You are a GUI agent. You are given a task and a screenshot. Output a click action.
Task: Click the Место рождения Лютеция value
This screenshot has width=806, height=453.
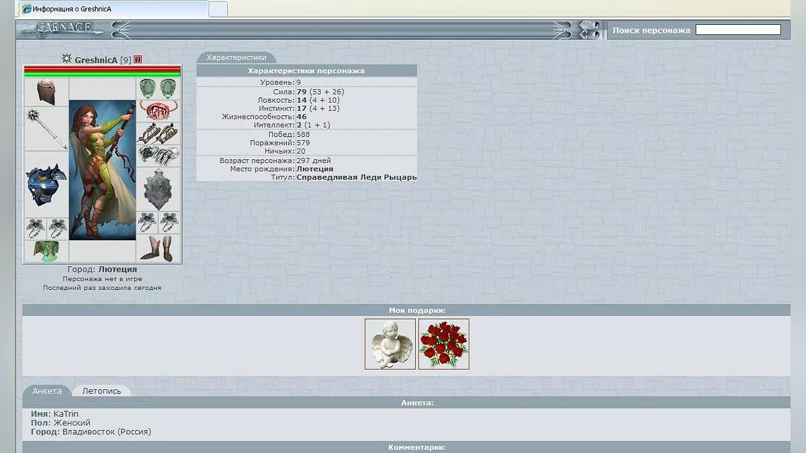(x=314, y=169)
